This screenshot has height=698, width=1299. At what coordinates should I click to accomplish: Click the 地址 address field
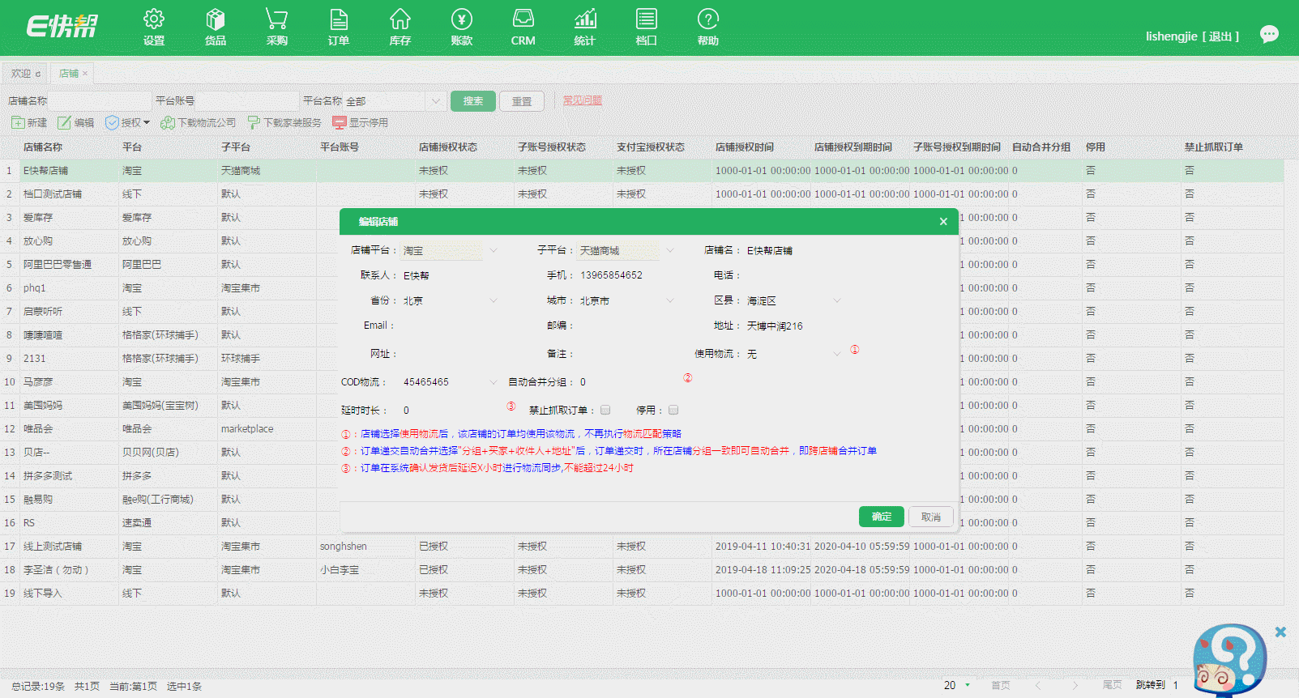point(794,326)
